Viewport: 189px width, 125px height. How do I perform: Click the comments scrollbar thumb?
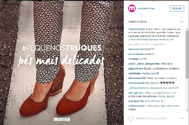point(187,54)
